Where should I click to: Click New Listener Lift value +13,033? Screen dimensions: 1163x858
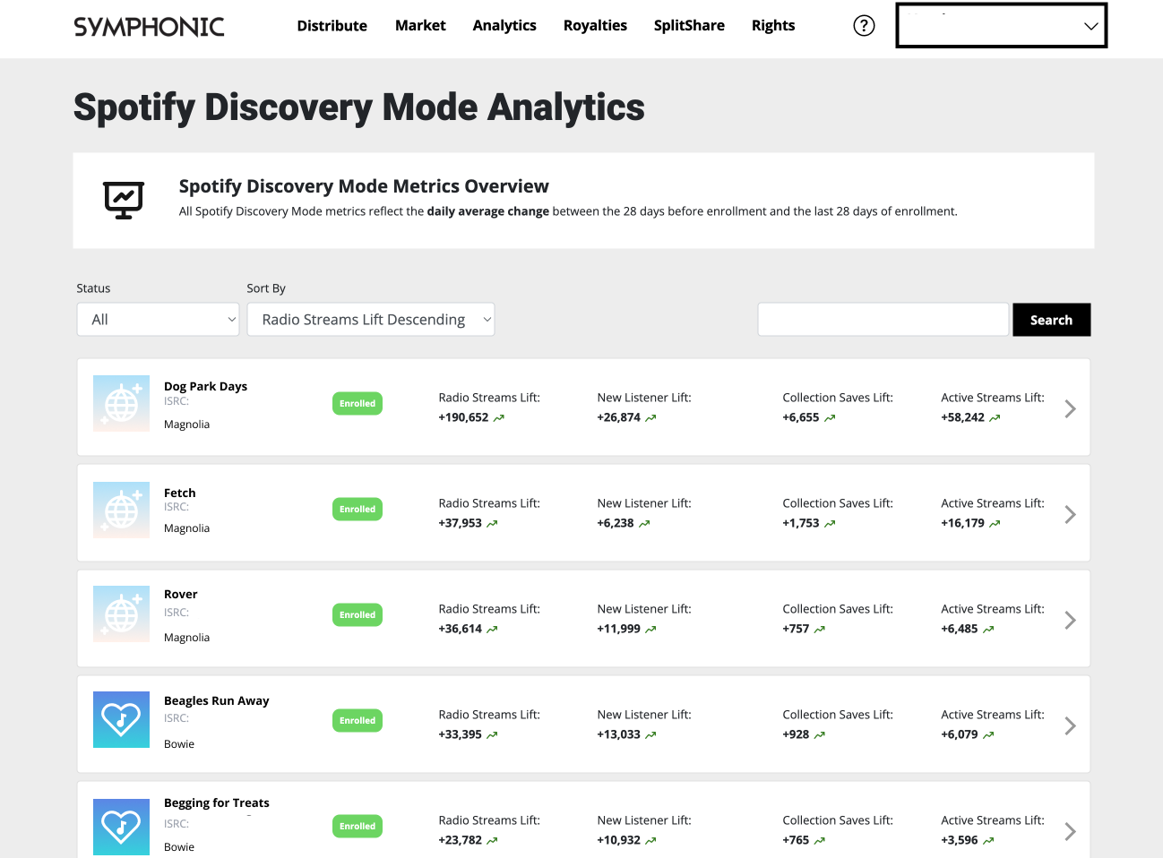point(619,734)
